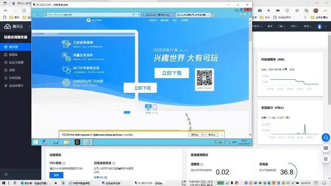Open 服务器 Edge window in host taskbar
Image resolution: width=331 pixels, height=186 pixels.
35,183
